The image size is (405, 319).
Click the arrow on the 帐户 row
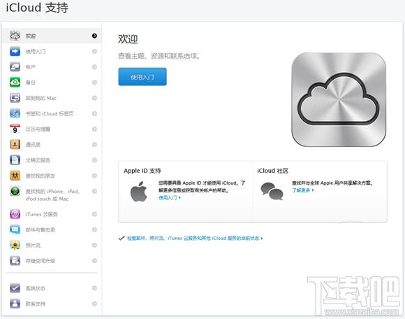coord(94,66)
